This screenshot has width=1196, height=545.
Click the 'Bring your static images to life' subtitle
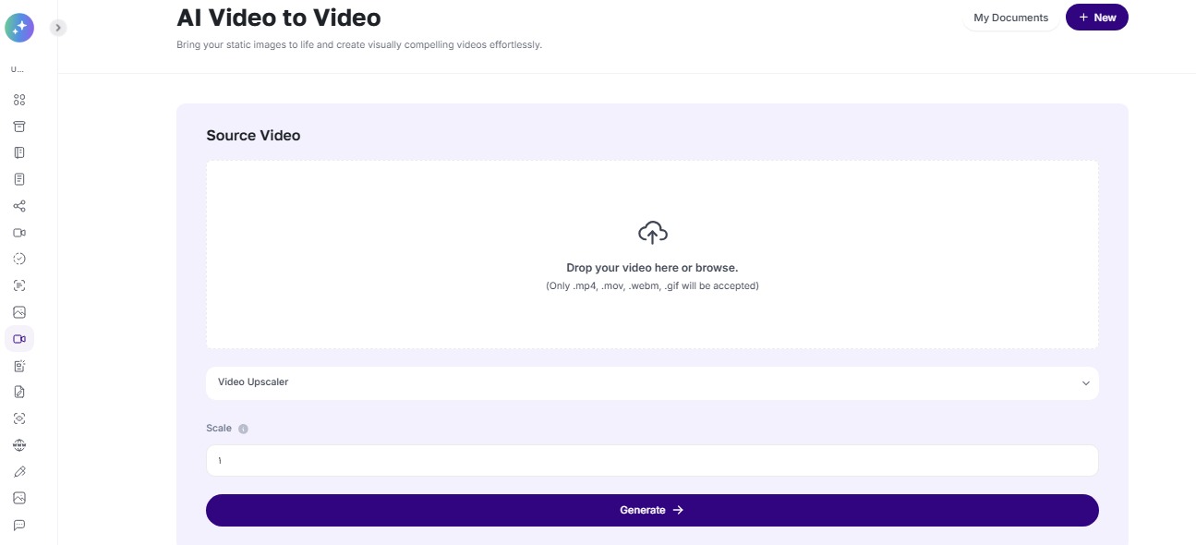[x=359, y=44]
